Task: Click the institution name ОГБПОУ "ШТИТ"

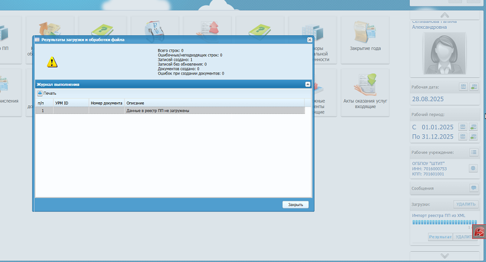Action: coord(428,163)
